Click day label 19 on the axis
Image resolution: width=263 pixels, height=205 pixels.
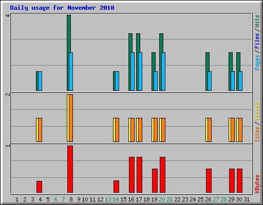(154, 199)
